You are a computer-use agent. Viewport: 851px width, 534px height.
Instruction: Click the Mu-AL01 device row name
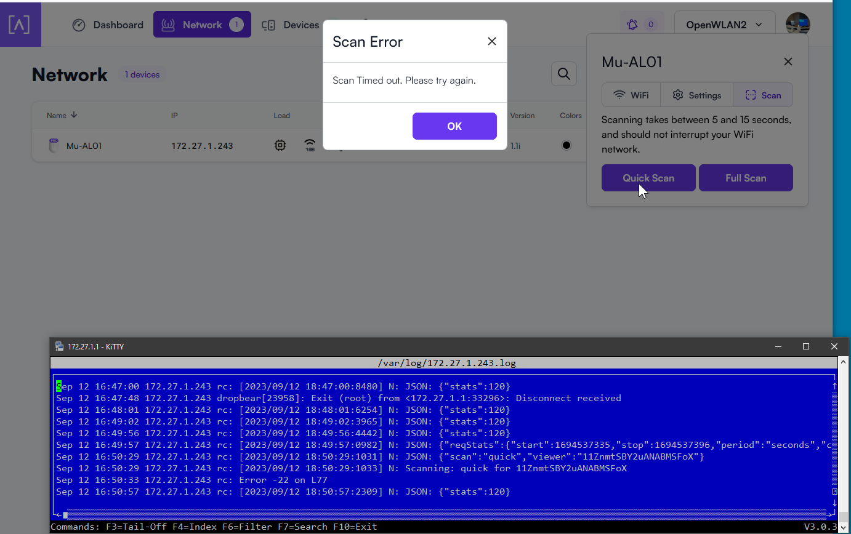pos(84,146)
